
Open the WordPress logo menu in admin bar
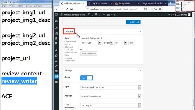56,14
